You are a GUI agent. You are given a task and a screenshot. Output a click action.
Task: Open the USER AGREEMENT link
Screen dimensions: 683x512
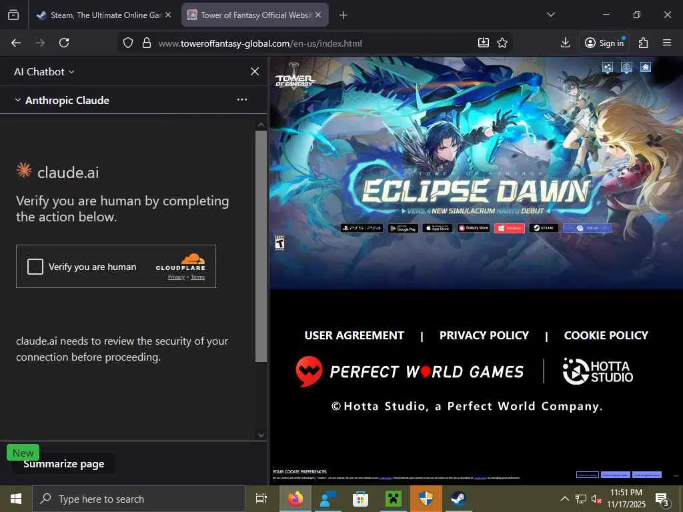coord(354,335)
